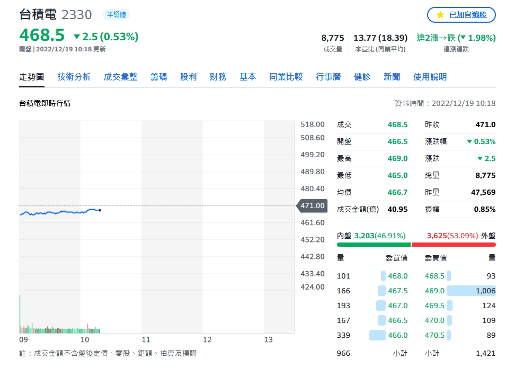The image size is (506, 368).
Task: Click the bid volume 101
Action: click(x=343, y=276)
